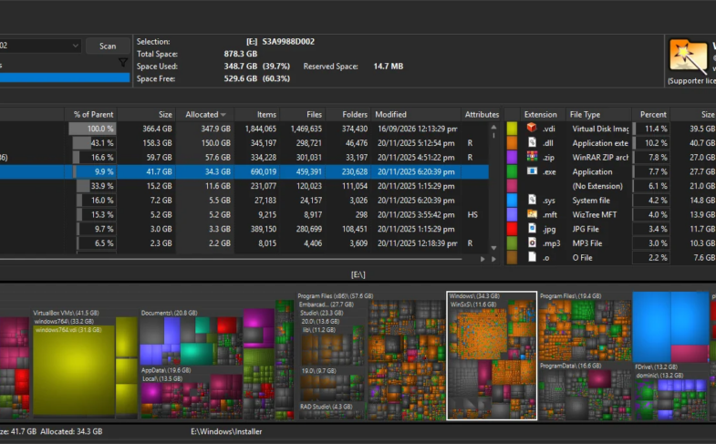Select the magenta No Extension color swatch
The height and width of the screenshot is (444, 716).
[512, 186]
